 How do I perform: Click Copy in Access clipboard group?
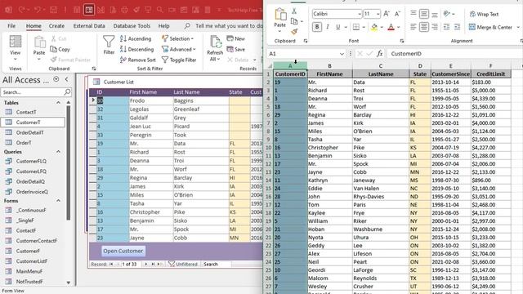coord(60,49)
